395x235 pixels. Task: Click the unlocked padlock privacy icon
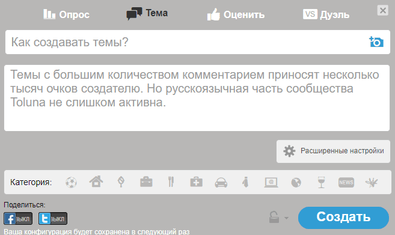click(274, 217)
